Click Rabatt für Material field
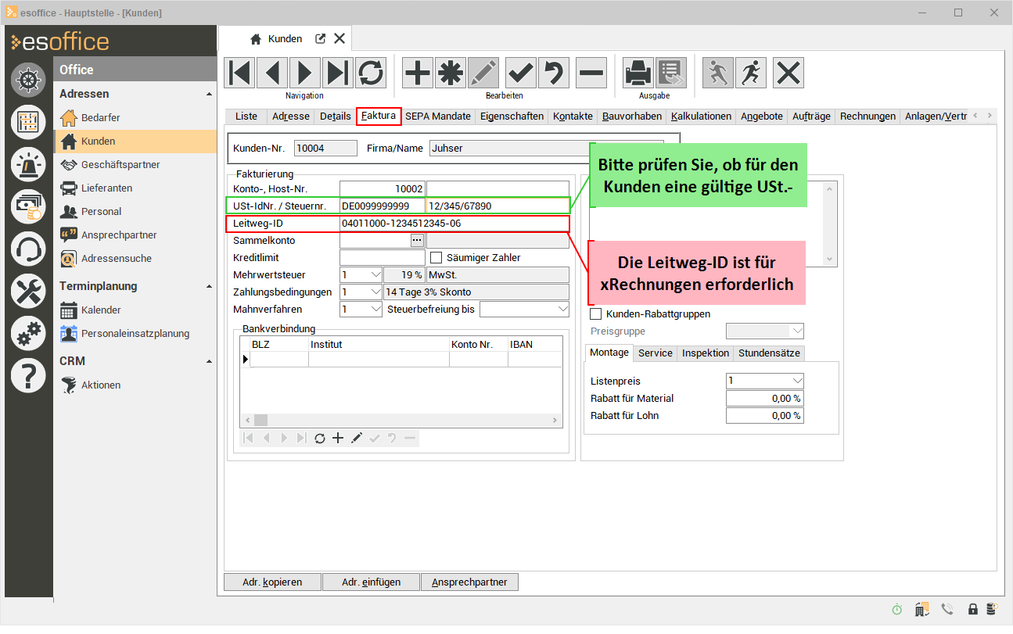1013x634 pixels. [x=765, y=399]
